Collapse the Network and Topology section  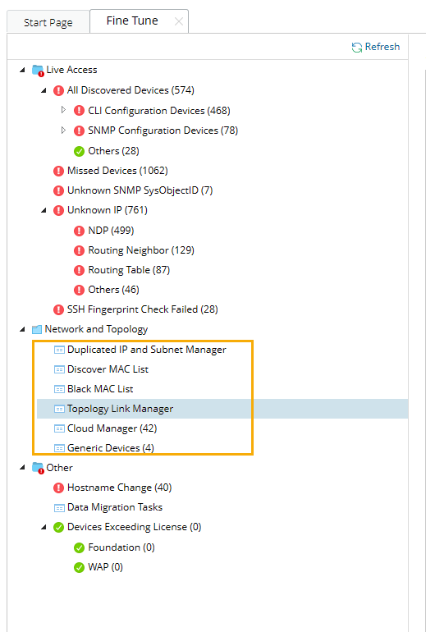(x=22, y=330)
